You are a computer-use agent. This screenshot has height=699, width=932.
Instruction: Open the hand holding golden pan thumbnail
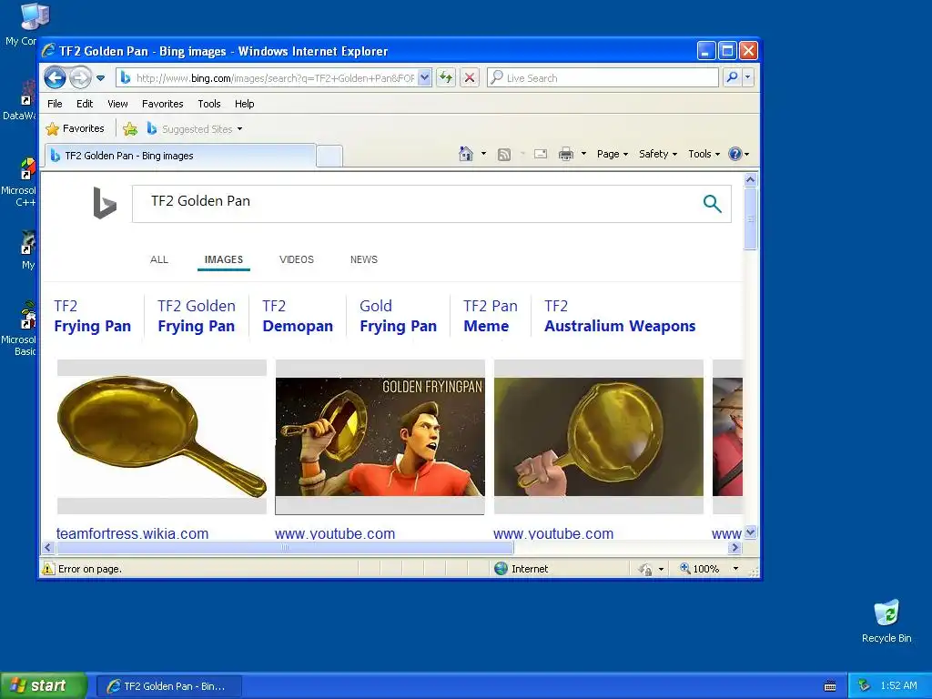pyautogui.click(x=599, y=437)
